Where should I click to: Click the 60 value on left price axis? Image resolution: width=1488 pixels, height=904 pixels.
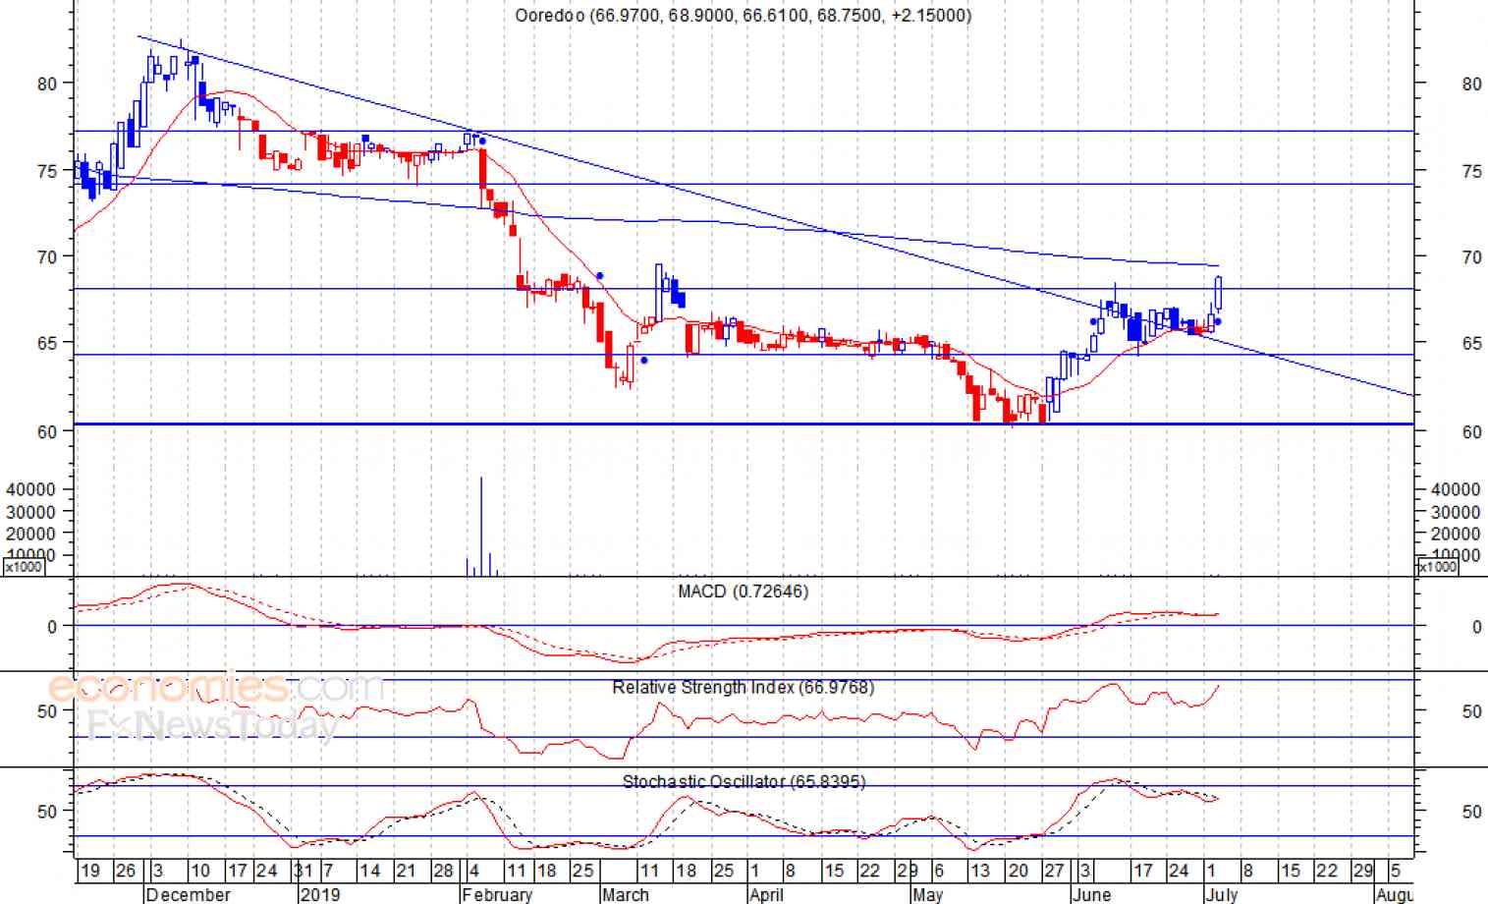(x=47, y=432)
